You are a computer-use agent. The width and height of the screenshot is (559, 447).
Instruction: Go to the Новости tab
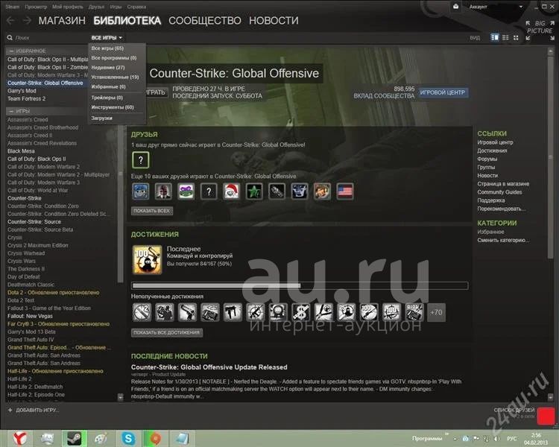click(274, 21)
